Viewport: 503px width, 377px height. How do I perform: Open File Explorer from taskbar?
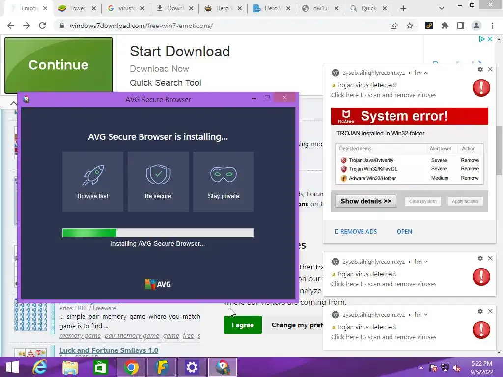[x=70, y=367]
